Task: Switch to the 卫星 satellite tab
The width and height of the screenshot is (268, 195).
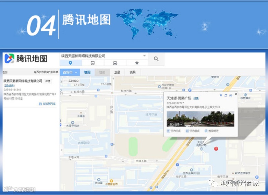Action: point(117,72)
